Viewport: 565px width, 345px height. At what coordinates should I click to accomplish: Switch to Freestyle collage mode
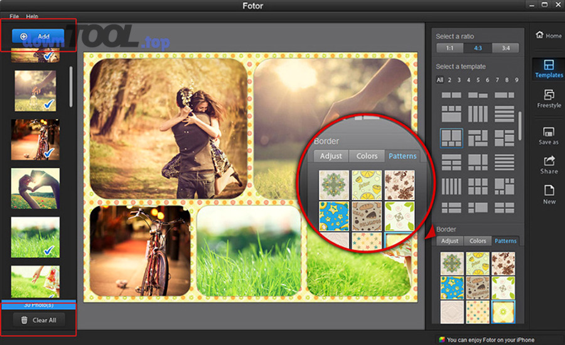(x=549, y=98)
